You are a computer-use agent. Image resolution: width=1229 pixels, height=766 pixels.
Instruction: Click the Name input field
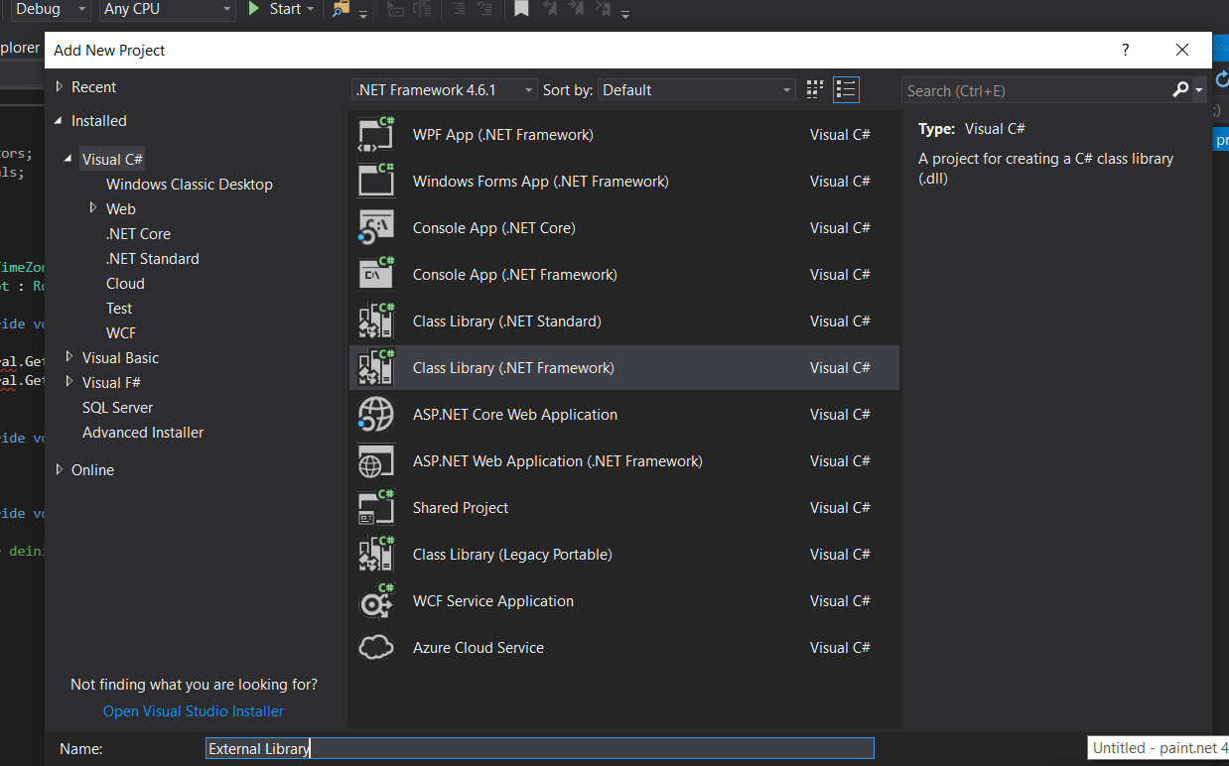point(540,748)
